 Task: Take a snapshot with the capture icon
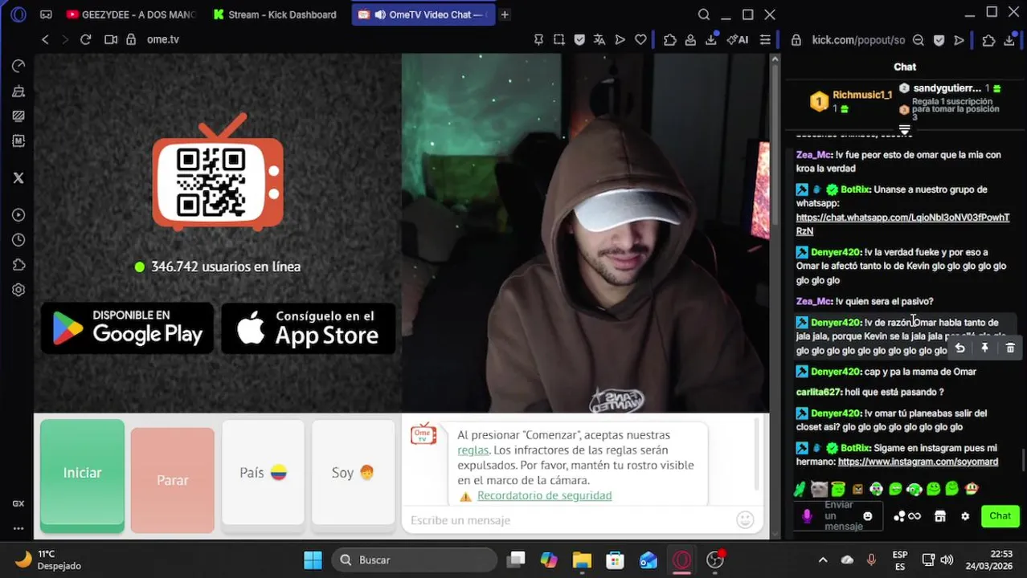pyautogui.click(x=559, y=39)
